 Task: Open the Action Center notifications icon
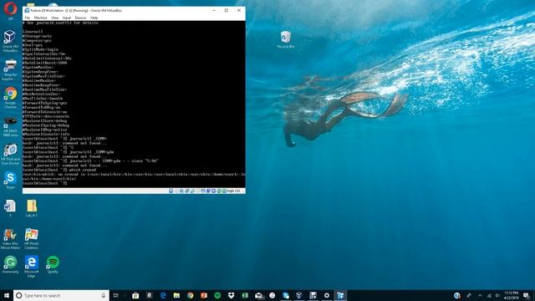[x=527, y=295]
